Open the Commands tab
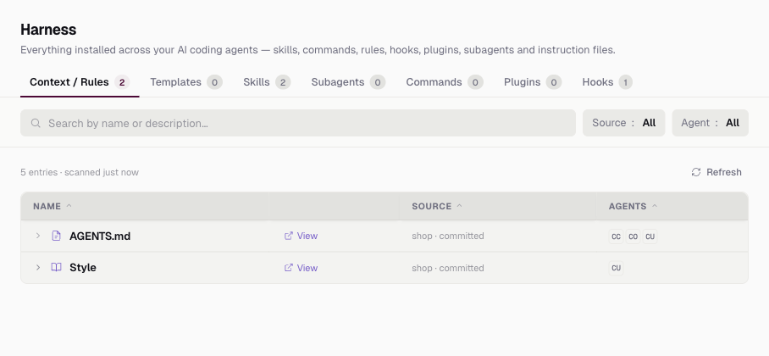 [x=445, y=82]
